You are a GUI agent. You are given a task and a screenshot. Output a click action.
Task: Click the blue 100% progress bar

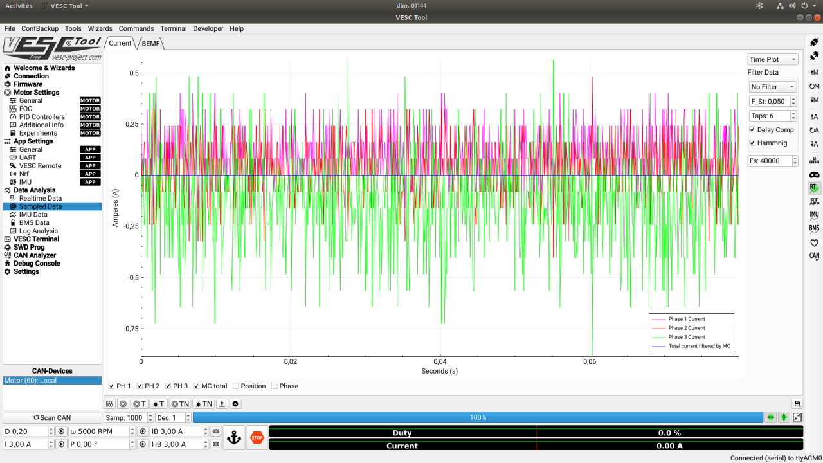click(x=478, y=417)
